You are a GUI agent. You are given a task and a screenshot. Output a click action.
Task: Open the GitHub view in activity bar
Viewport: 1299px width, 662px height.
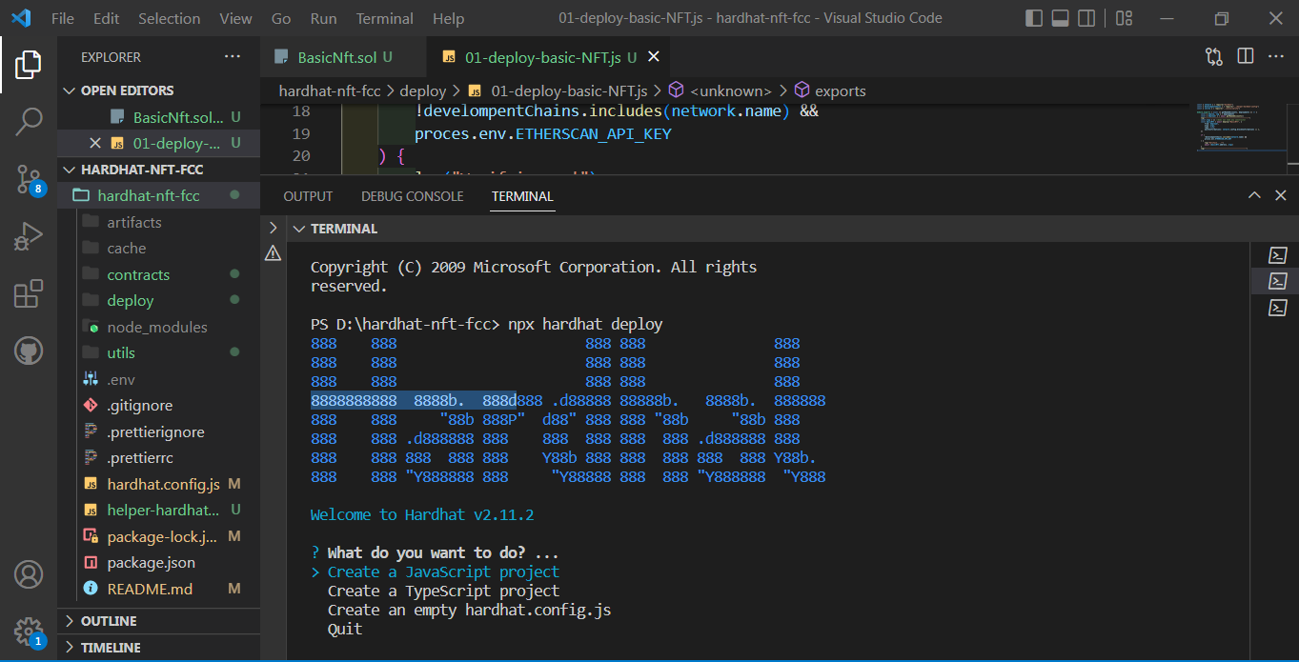(x=29, y=351)
